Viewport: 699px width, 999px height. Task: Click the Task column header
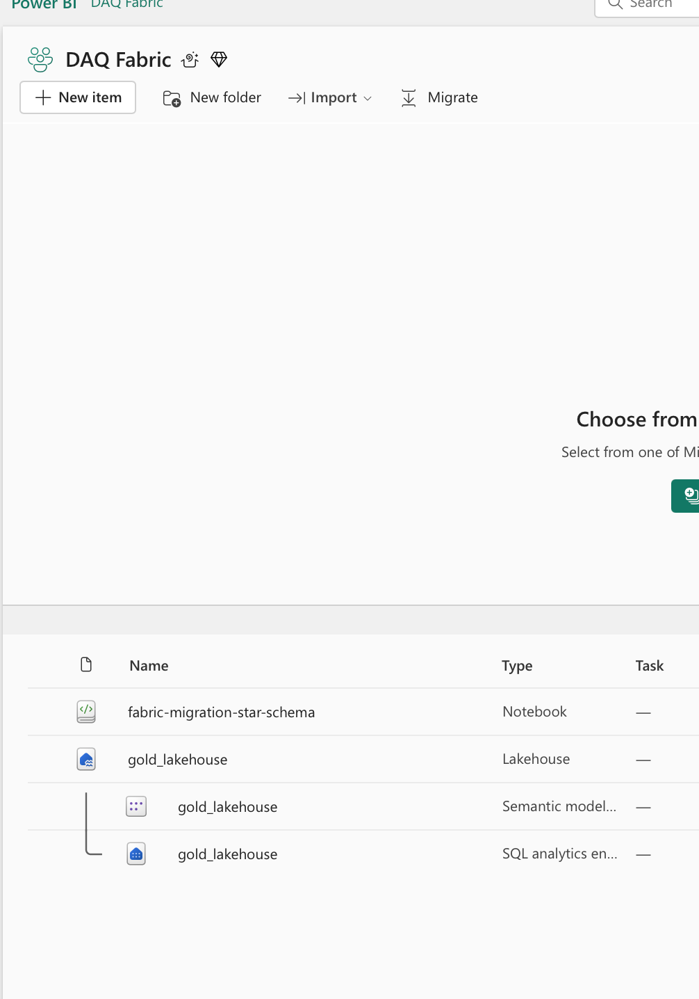[x=650, y=666]
